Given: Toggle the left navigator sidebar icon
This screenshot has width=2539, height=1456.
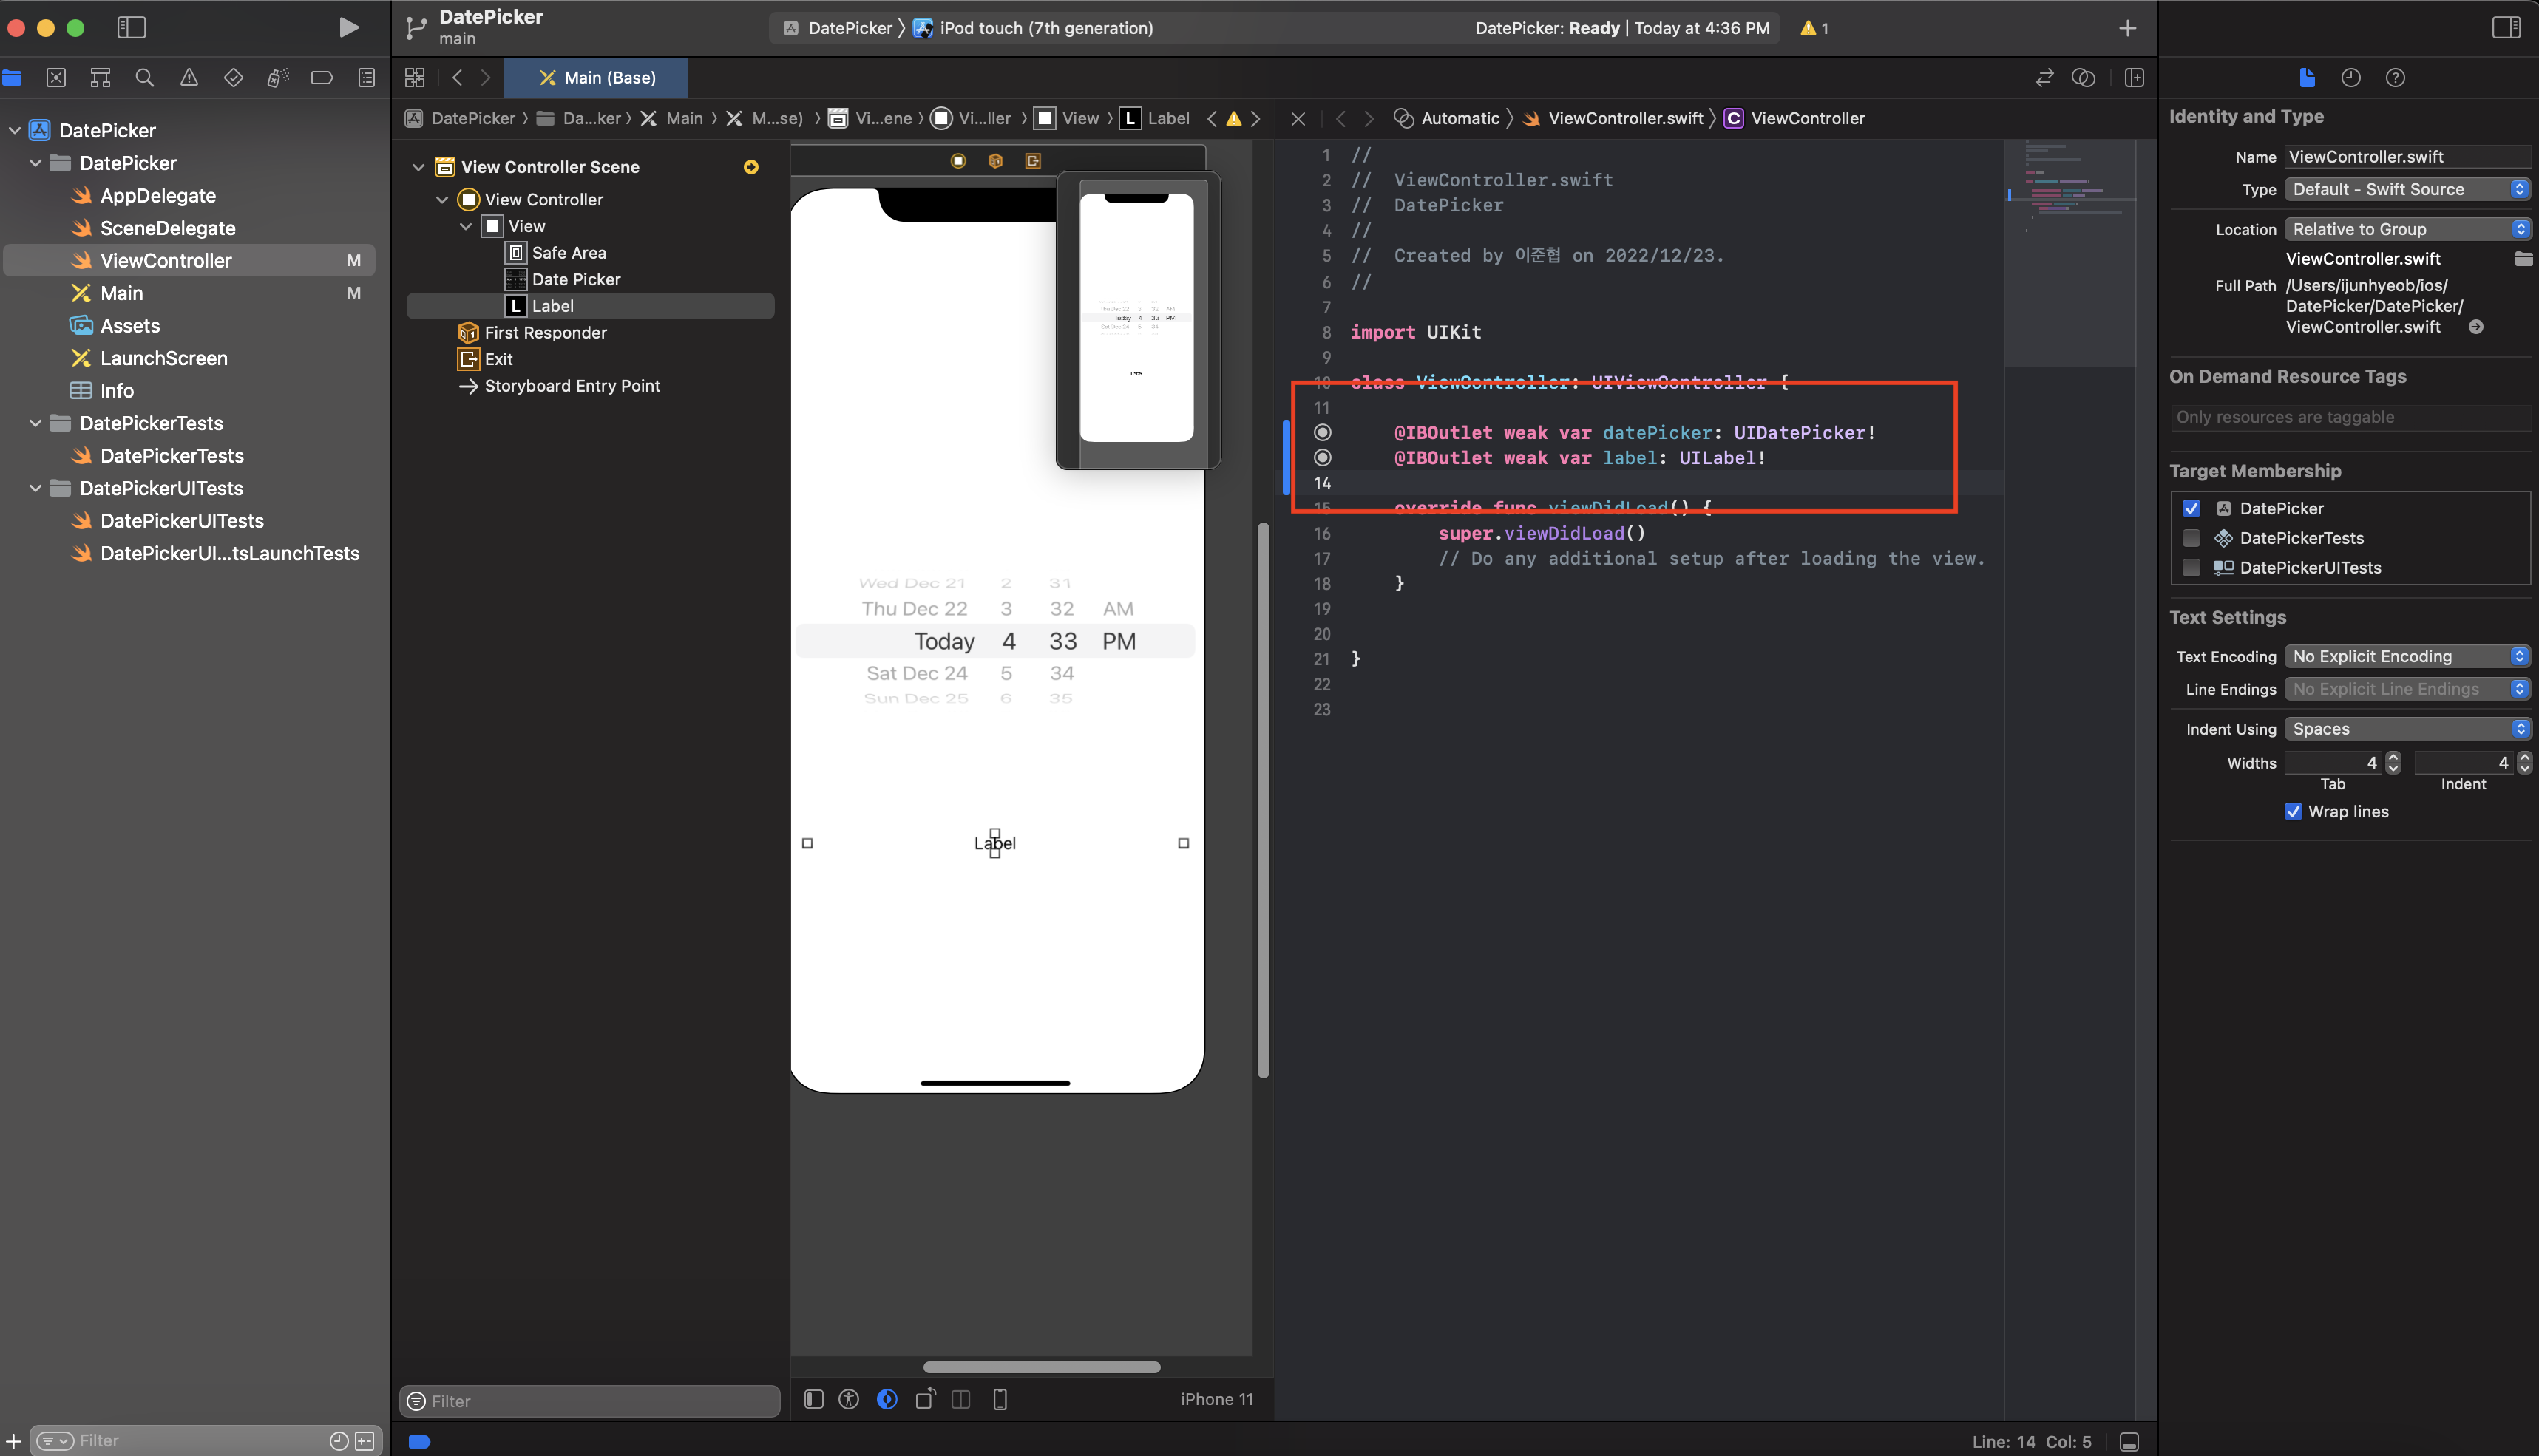Looking at the screenshot, I should point(131,28).
